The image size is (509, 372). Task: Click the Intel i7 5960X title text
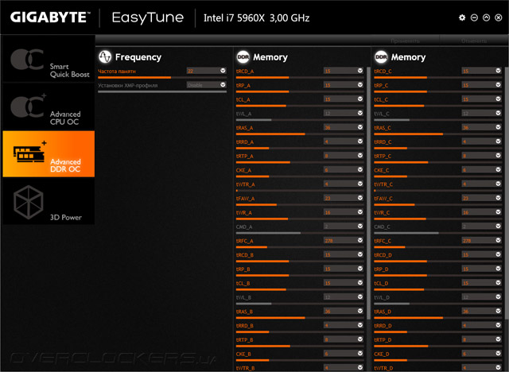click(x=256, y=17)
